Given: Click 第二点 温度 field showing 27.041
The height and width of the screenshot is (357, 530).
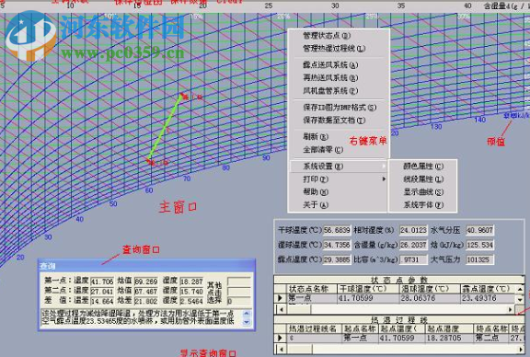Looking at the screenshot, I should pos(102,292).
